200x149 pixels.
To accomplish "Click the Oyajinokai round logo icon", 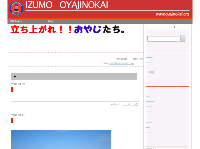I will [x=16, y=8].
